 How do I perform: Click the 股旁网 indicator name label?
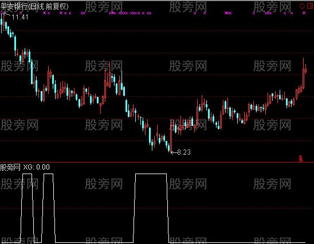[10, 167]
